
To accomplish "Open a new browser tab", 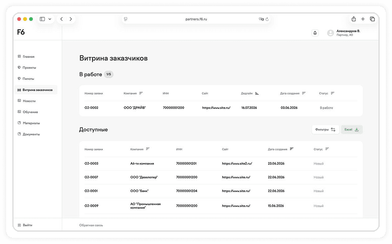I will point(363,19).
